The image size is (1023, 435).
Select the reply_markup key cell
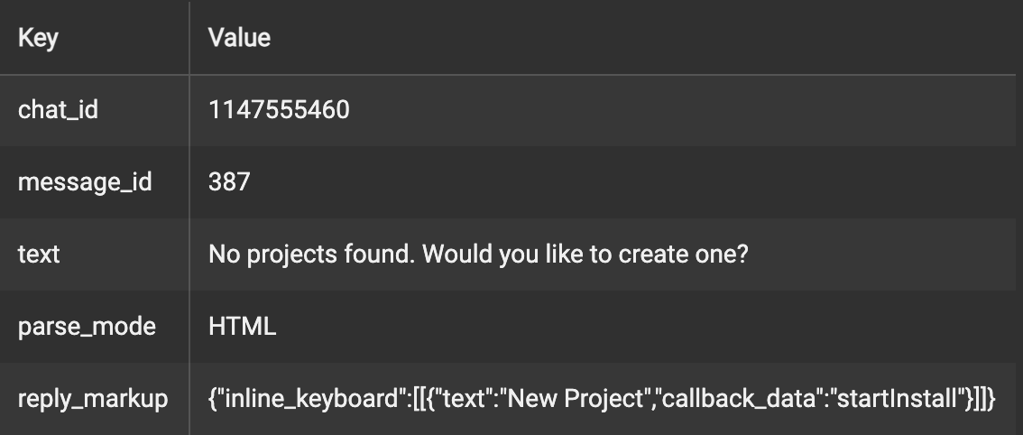93,398
